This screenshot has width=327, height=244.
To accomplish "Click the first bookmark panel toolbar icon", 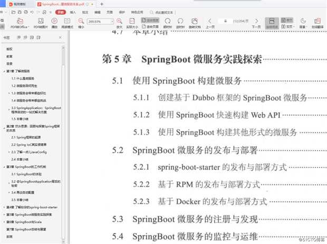I will point(19,37).
